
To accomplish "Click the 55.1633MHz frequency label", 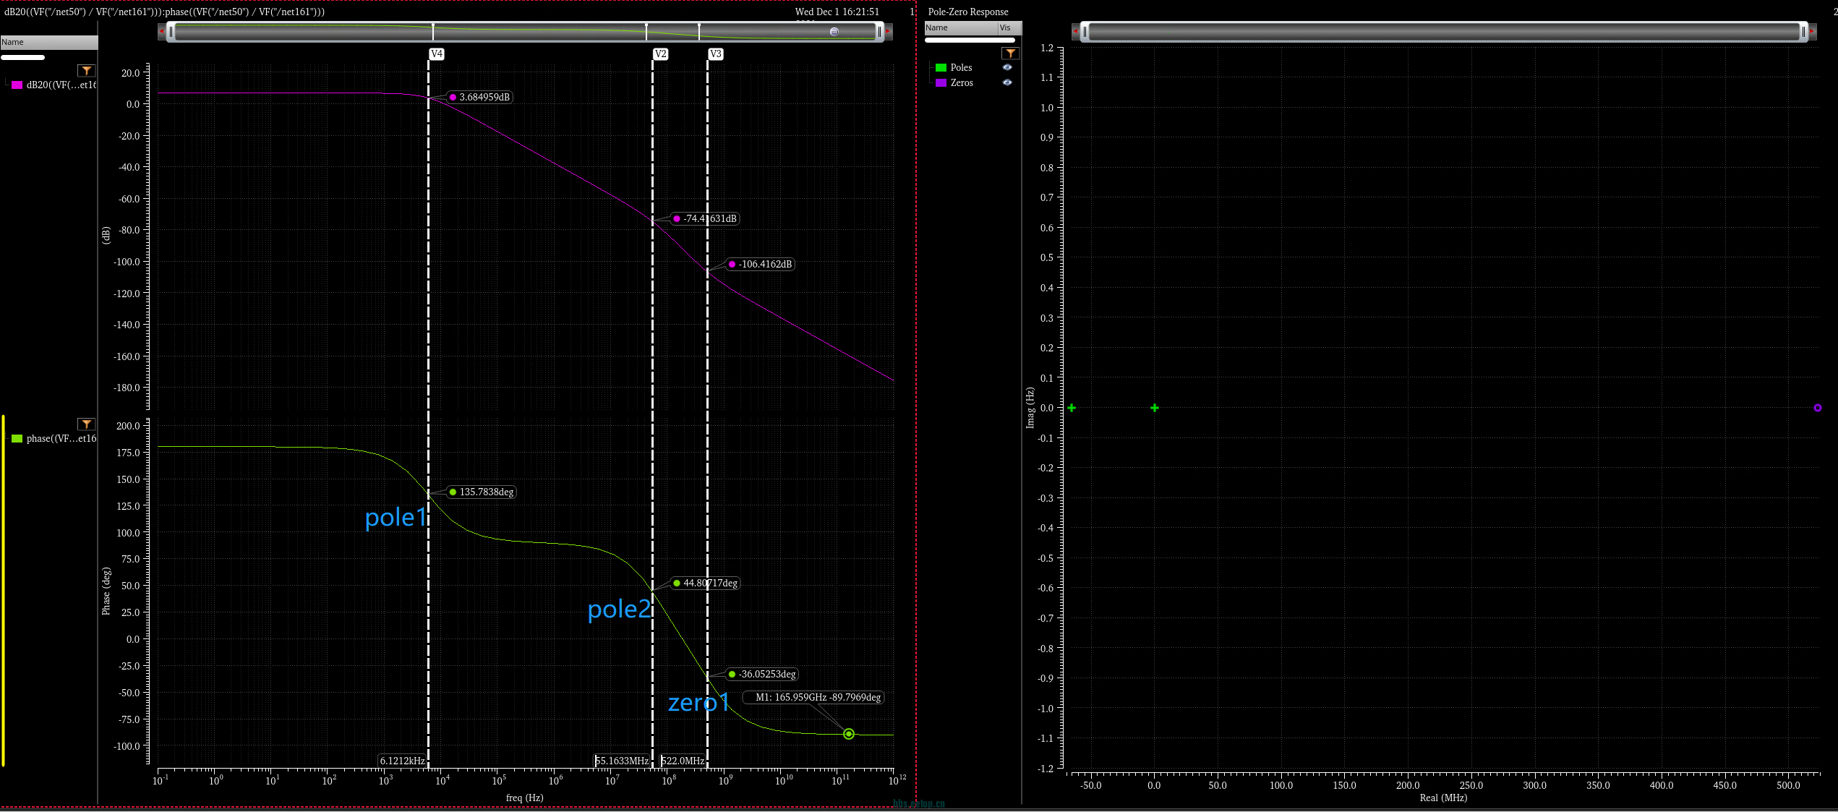I will coord(622,761).
